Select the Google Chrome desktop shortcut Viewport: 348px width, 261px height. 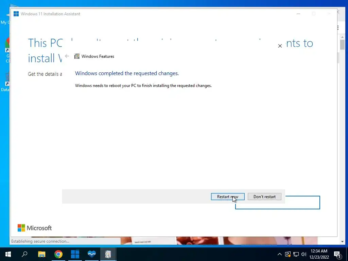7,50
